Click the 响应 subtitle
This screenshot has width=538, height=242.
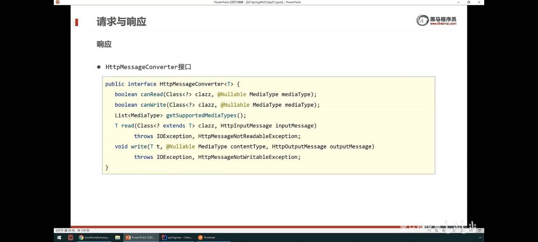click(x=104, y=44)
